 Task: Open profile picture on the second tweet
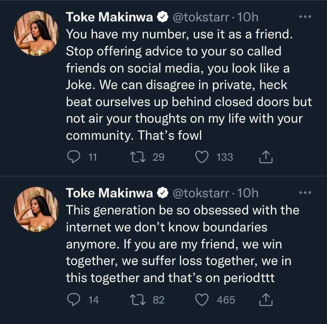tap(36, 210)
